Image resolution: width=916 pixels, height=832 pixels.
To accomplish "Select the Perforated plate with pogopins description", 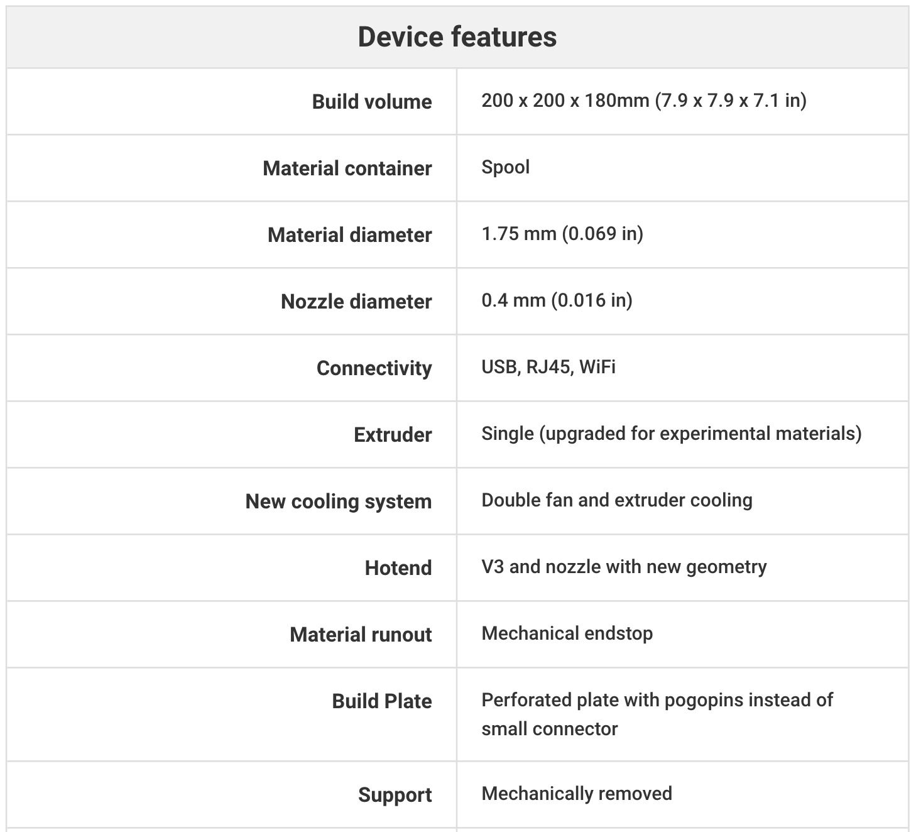I will [x=657, y=714].
